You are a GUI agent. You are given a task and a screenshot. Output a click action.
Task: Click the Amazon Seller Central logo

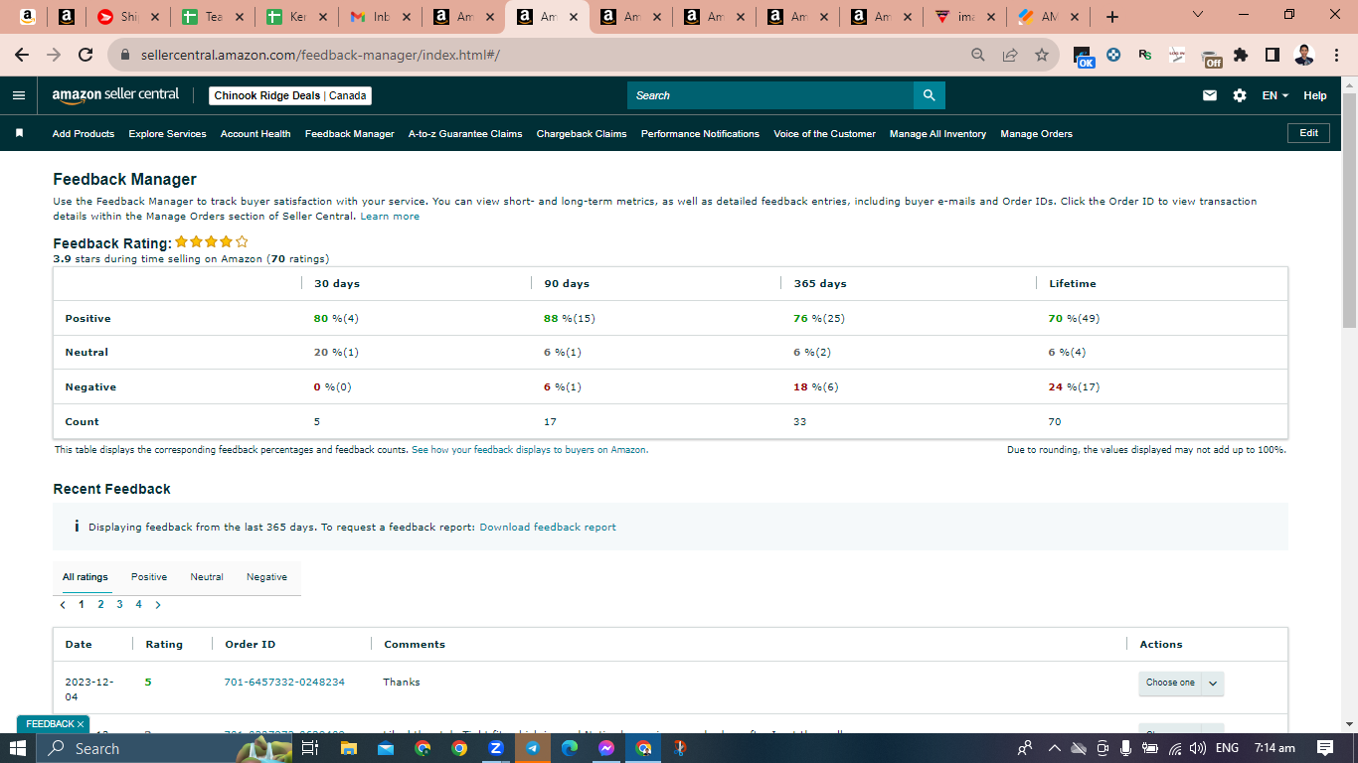pos(115,94)
